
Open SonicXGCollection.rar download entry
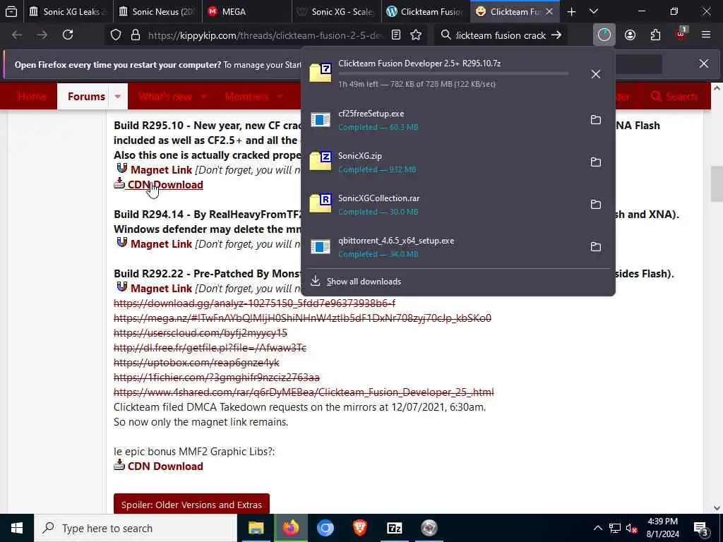pos(443,205)
